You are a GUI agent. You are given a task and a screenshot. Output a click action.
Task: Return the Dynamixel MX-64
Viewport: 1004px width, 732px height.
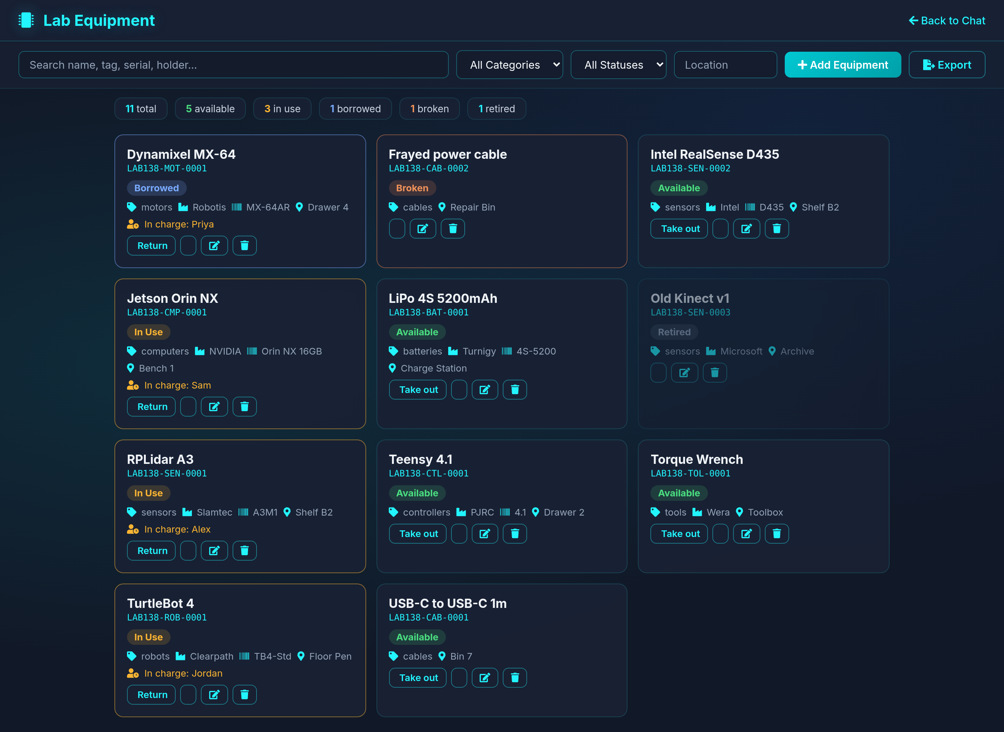click(x=151, y=246)
